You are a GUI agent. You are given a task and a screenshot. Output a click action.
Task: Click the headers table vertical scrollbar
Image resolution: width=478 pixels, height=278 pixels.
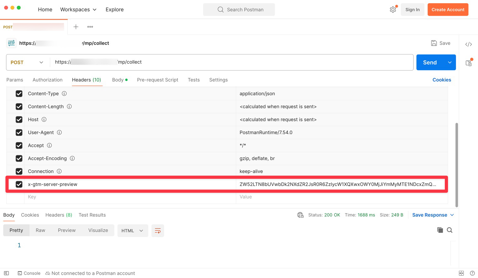point(457,164)
